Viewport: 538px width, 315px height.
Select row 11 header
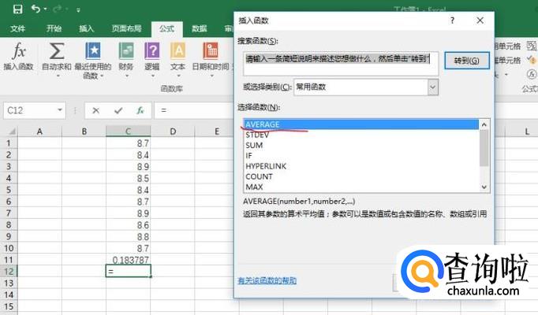click(9, 260)
